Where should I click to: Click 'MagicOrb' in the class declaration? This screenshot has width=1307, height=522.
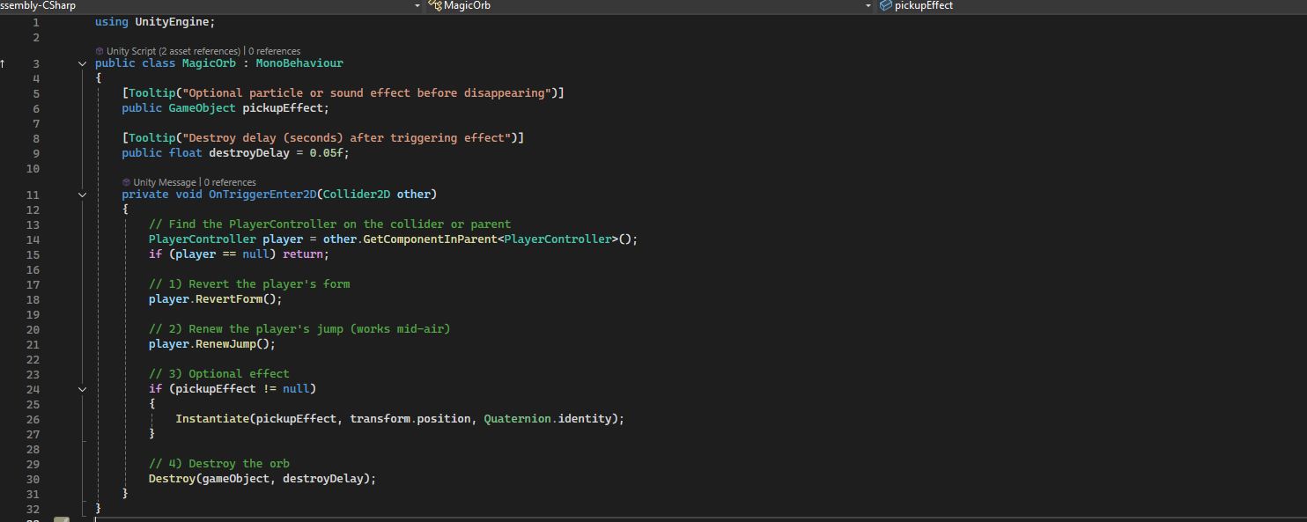209,63
